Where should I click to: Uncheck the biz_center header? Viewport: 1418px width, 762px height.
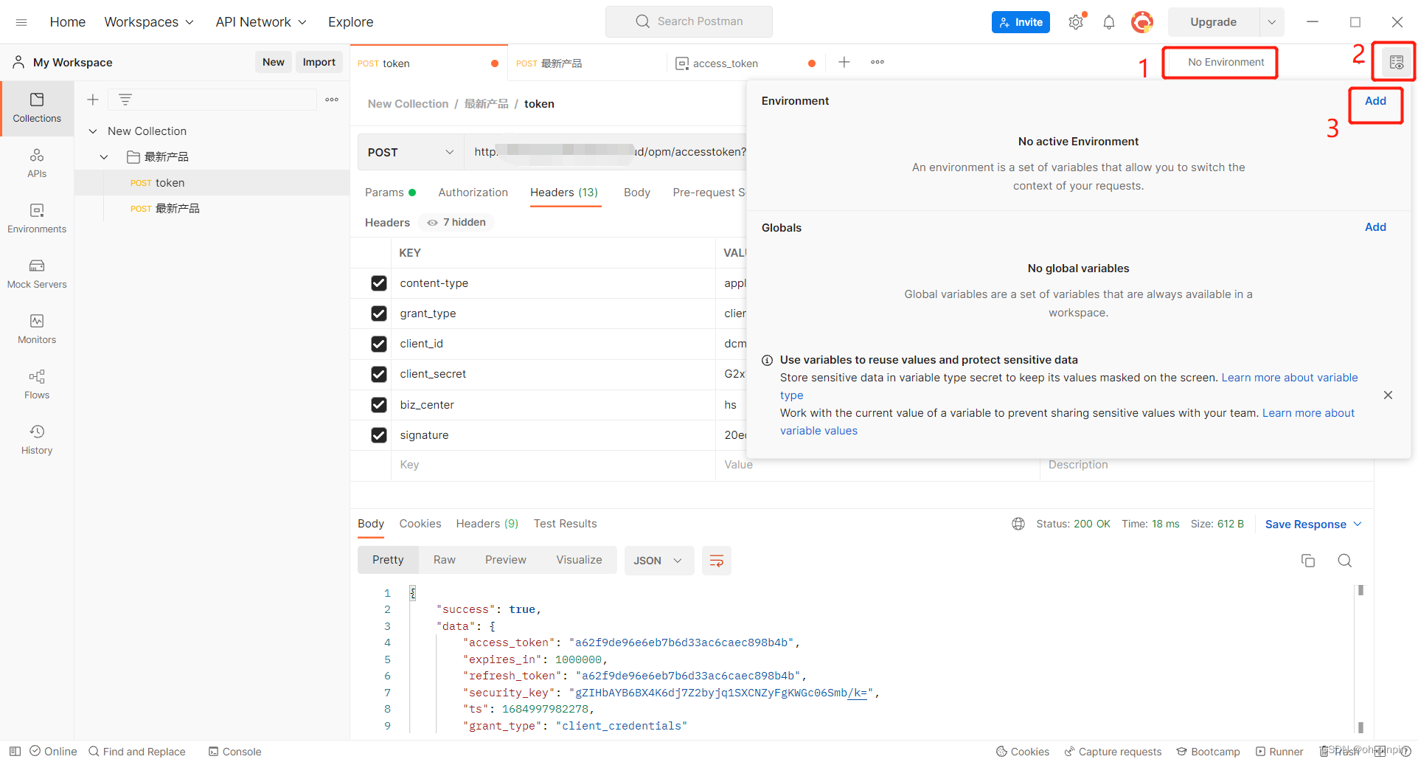[x=379, y=405]
